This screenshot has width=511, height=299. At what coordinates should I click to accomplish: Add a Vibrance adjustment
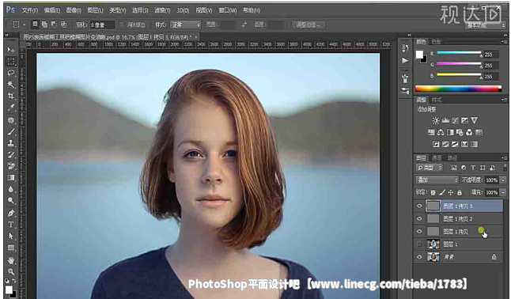474,121
